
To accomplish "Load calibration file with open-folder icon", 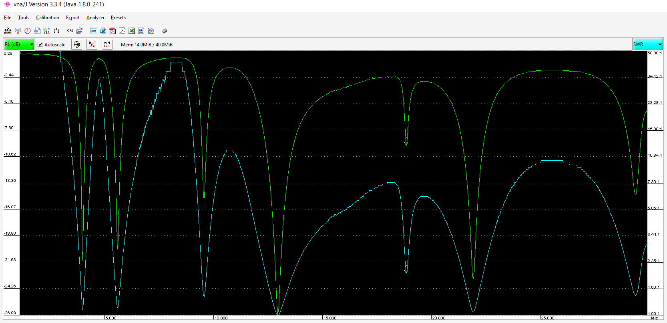I will coord(80,31).
